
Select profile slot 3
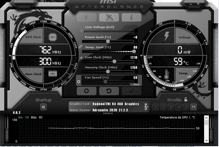171,107
